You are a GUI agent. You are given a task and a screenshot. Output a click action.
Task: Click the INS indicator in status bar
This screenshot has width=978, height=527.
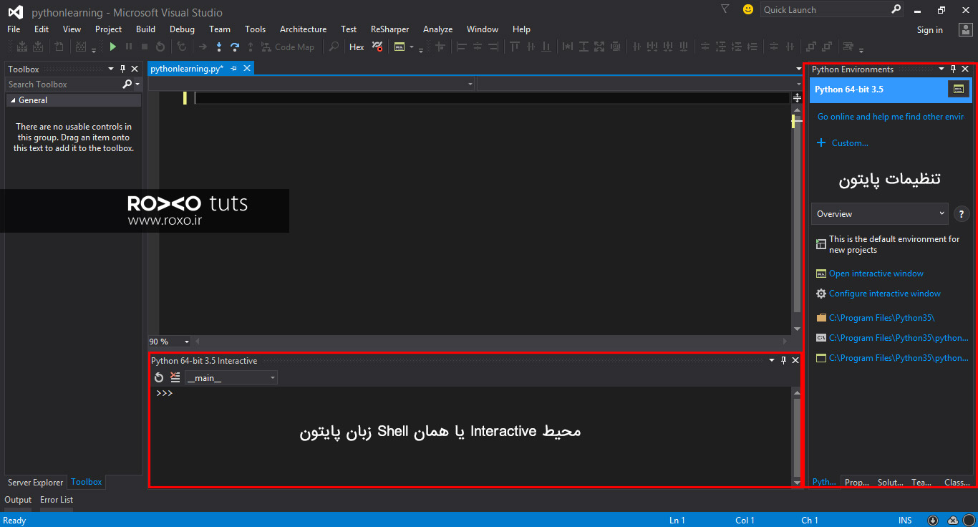click(905, 521)
